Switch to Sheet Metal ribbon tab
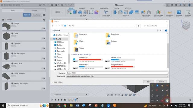The image size is (193, 108). pos(104,8)
